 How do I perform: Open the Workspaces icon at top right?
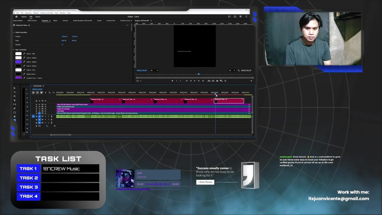(x=229, y=16)
